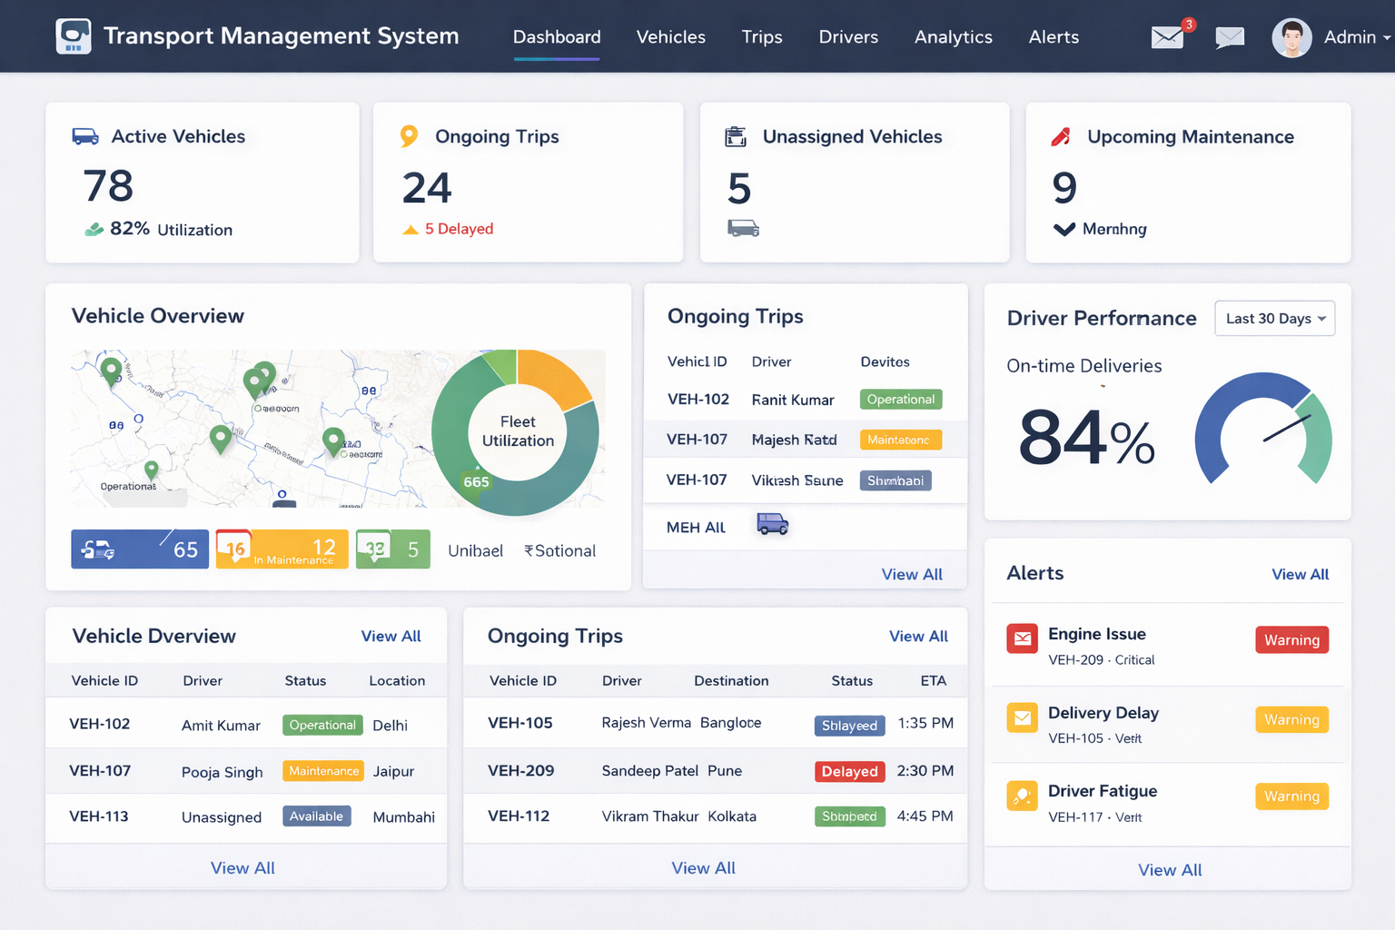
Task: Click View All under the Vehicle Overview table
Action: 242,867
